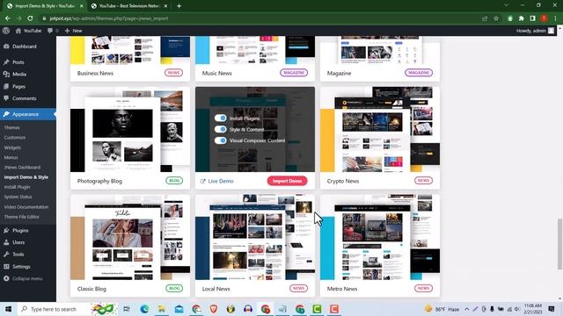Click the New content plus button

[x=73, y=31]
